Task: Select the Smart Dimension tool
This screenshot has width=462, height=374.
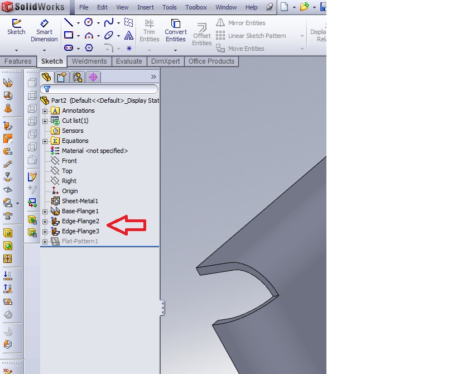Action: [44, 31]
